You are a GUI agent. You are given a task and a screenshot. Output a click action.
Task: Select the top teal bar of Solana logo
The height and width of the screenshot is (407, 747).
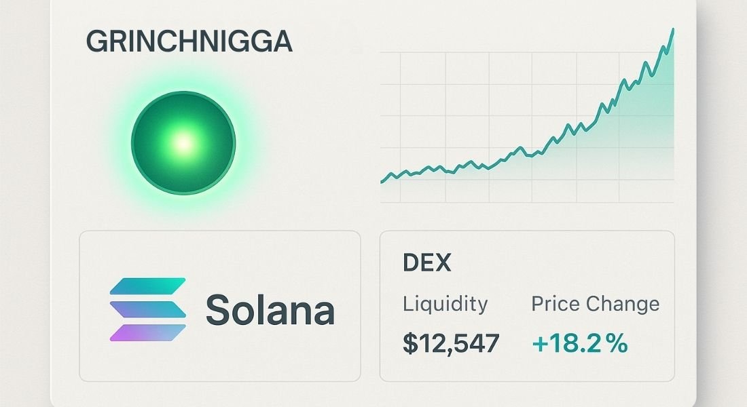click(x=147, y=286)
